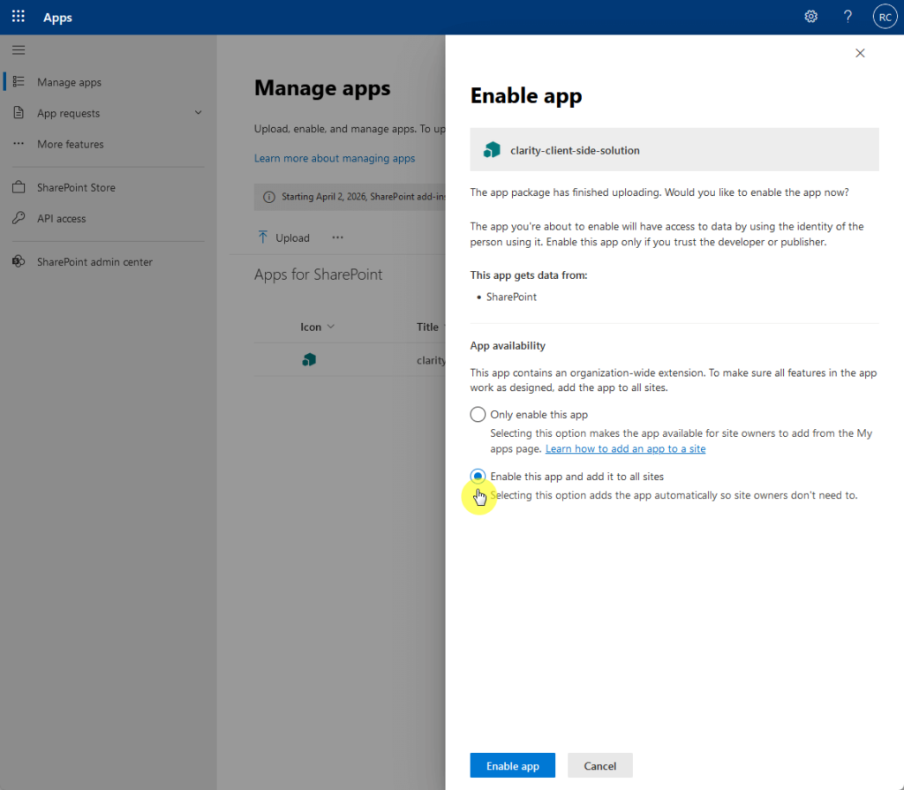Go to Manage apps in sidebar
Image resolution: width=904 pixels, height=790 pixels.
(69, 82)
